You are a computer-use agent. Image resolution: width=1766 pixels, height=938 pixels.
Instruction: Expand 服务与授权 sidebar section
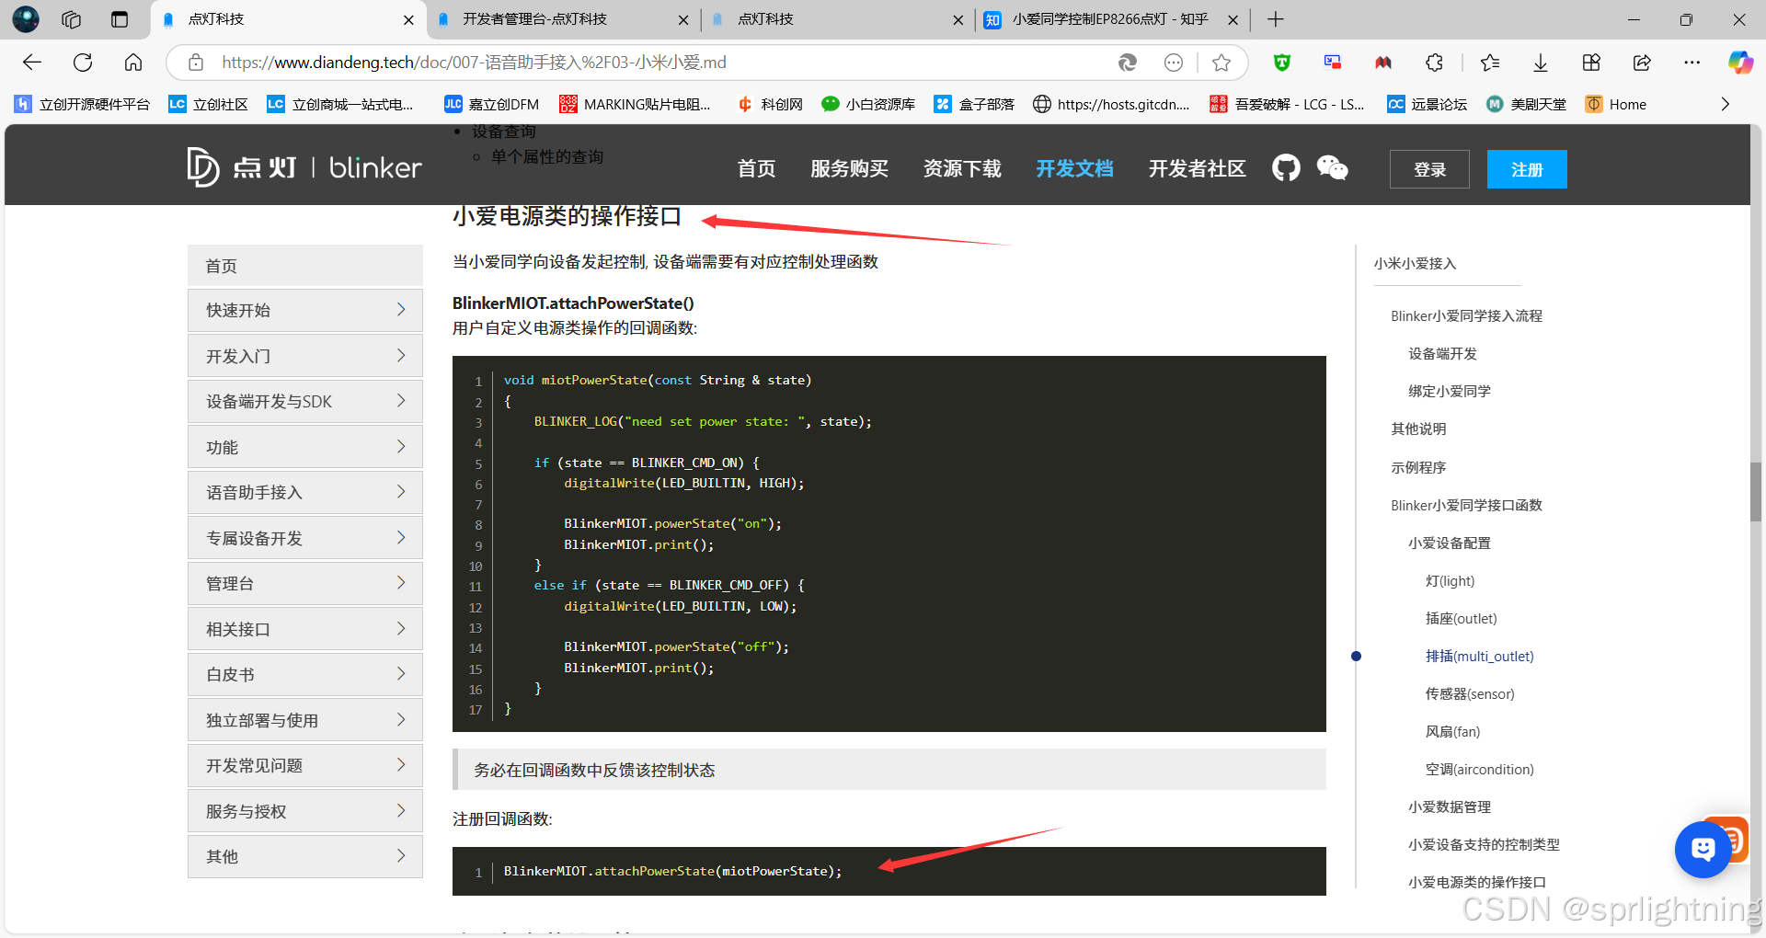point(305,811)
